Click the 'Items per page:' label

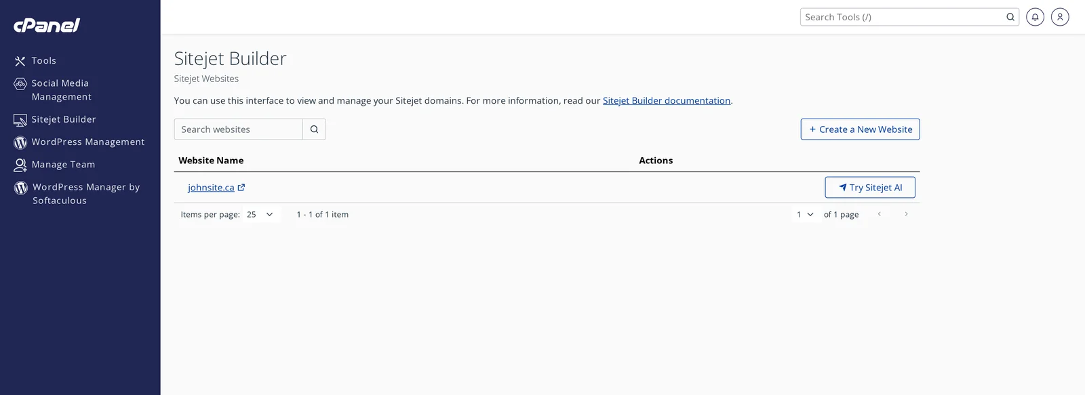tap(210, 215)
